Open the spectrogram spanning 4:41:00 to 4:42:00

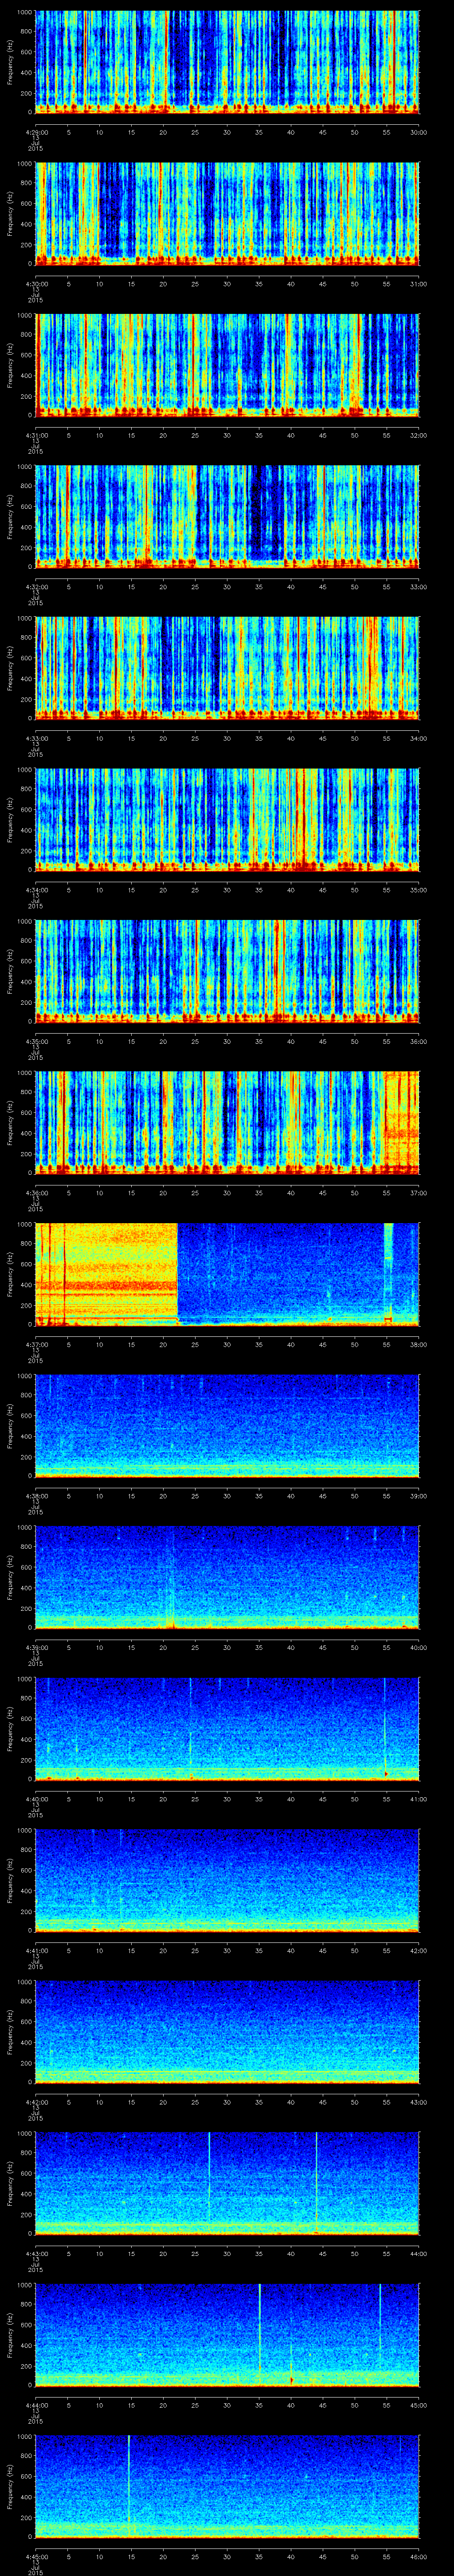[x=227, y=1880]
